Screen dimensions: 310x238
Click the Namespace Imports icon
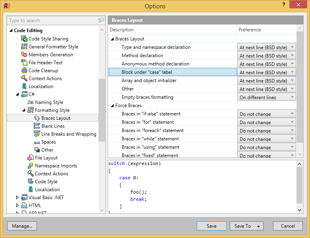point(31,166)
